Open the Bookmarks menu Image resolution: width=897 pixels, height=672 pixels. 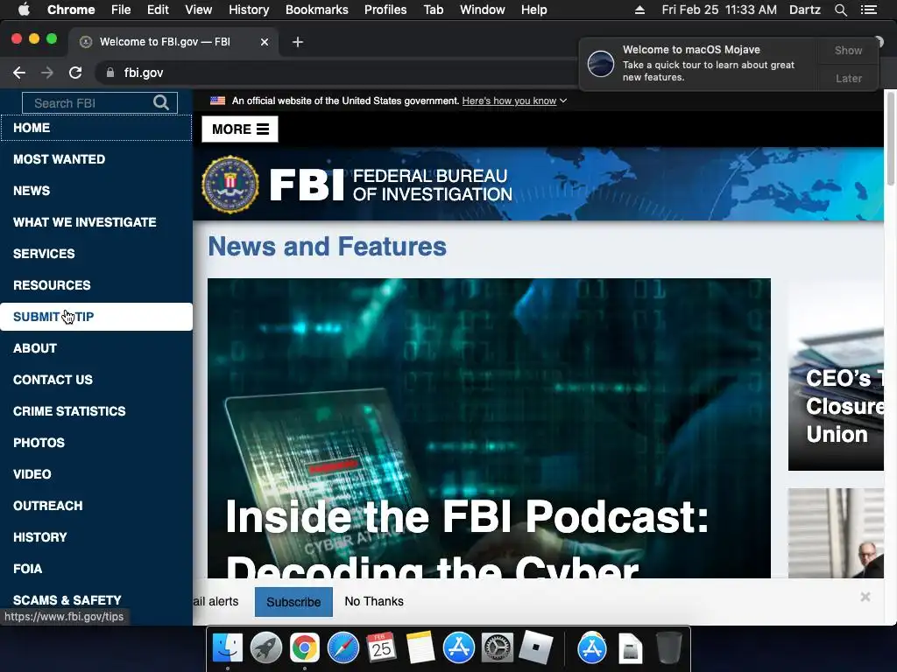pyautogui.click(x=317, y=10)
